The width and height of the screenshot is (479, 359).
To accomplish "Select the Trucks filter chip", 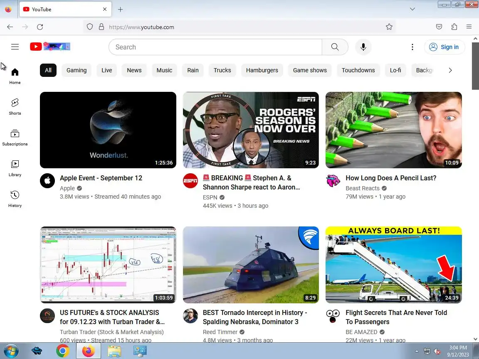I will [x=222, y=70].
